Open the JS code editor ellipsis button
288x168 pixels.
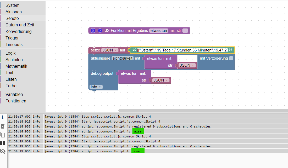click(185, 31)
